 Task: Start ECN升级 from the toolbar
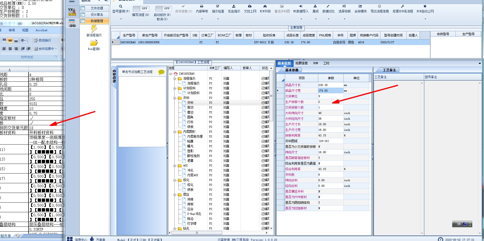click(265, 9)
